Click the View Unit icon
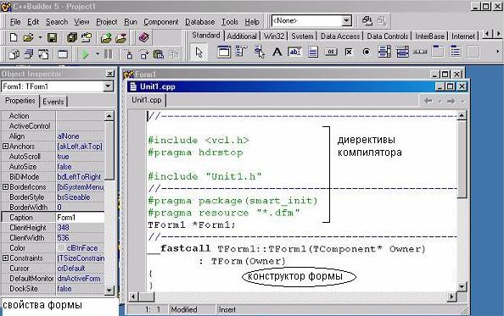Image resolution: width=504 pixels, height=316 pixels. coord(14,54)
